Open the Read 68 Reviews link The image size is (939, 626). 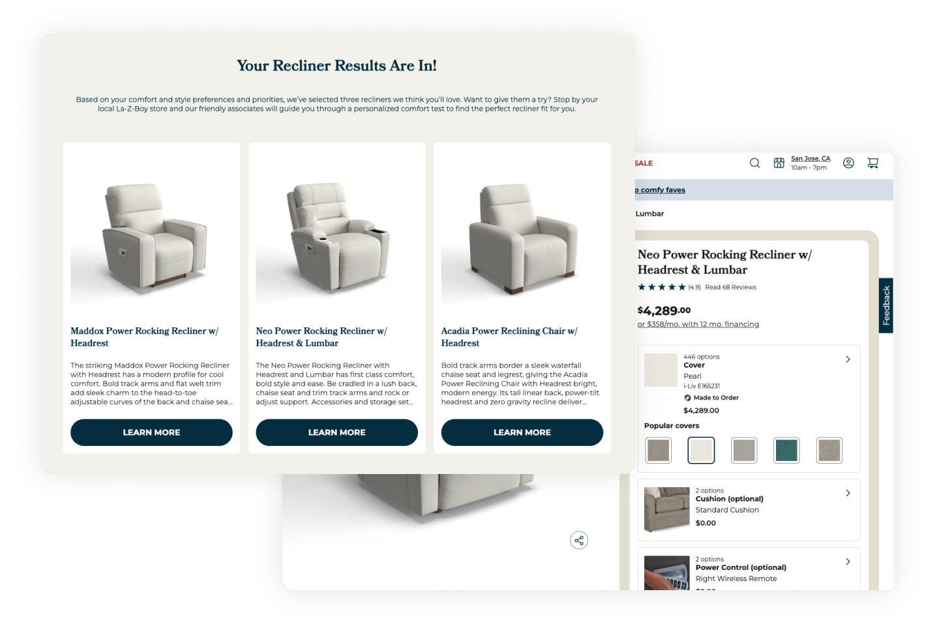pyautogui.click(x=730, y=287)
